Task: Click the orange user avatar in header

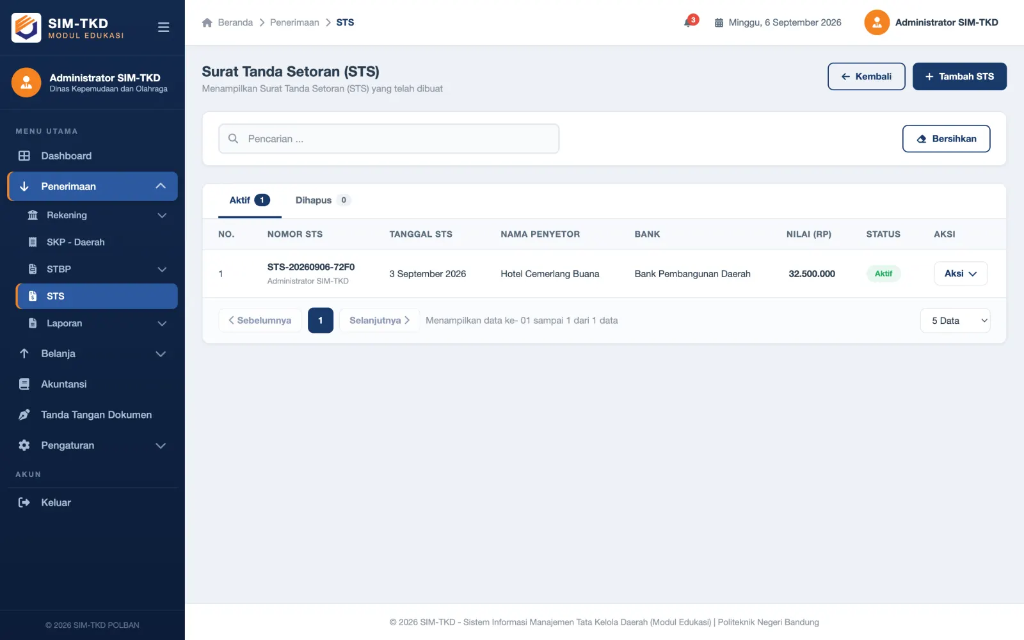Action: tap(877, 22)
